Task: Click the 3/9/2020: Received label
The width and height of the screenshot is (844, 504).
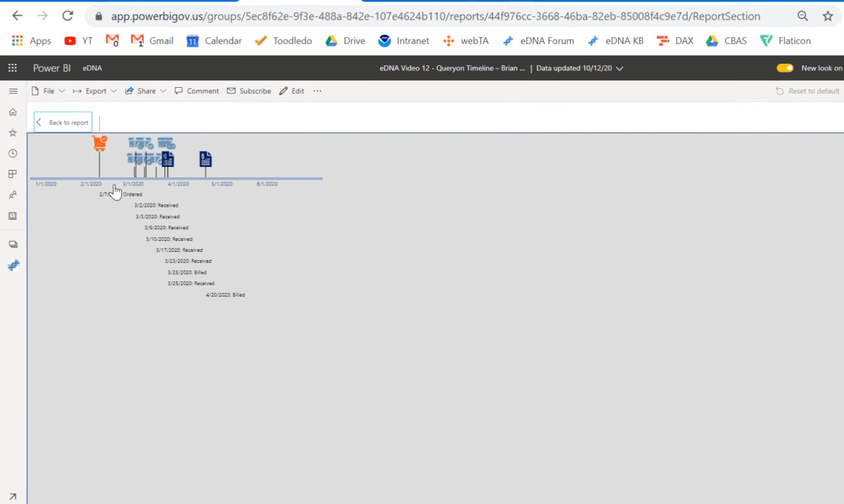Action: point(166,228)
